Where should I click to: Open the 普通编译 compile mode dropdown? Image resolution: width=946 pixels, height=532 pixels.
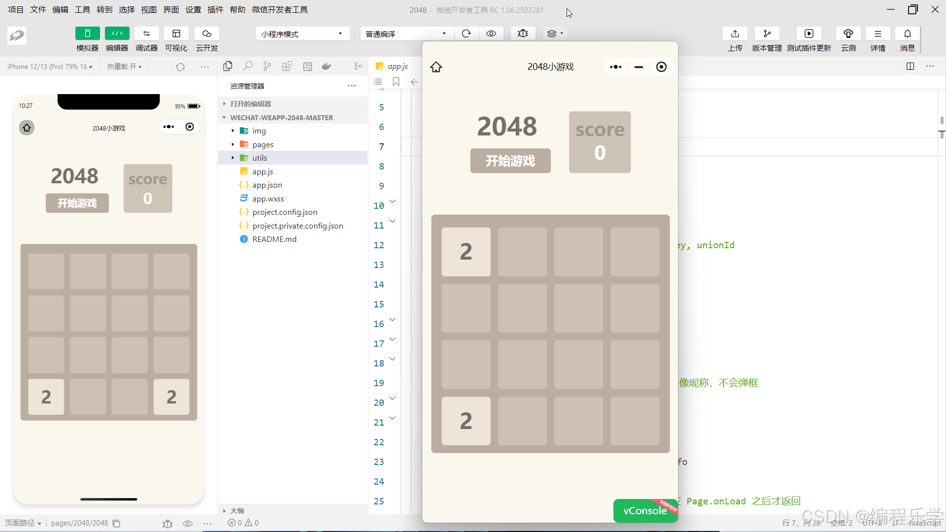[406, 33]
